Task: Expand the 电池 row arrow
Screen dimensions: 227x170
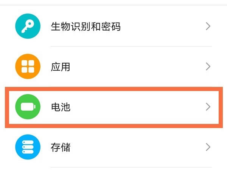Action: pyautogui.click(x=208, y=107)
